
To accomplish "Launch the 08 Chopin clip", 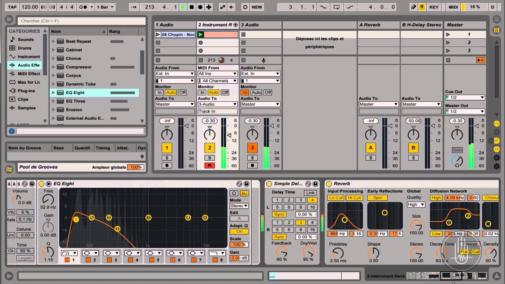I will 158,35.
